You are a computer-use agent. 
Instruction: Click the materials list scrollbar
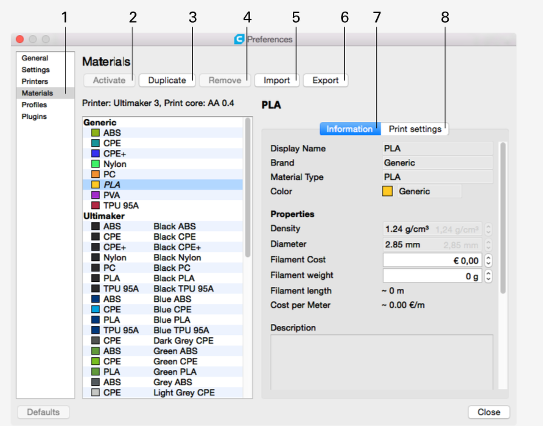pyautogui.click(x=248, y=188)
